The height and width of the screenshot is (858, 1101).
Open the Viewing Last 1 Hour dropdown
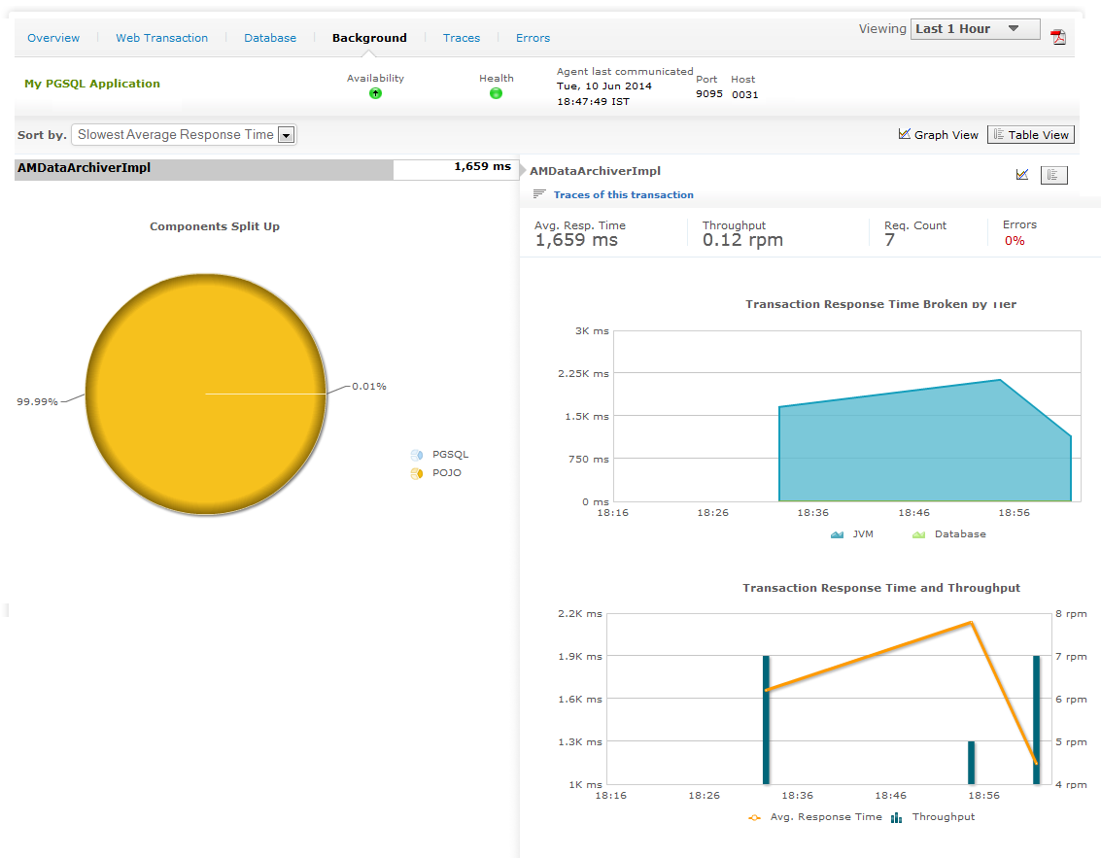click(x=975, y=29)
